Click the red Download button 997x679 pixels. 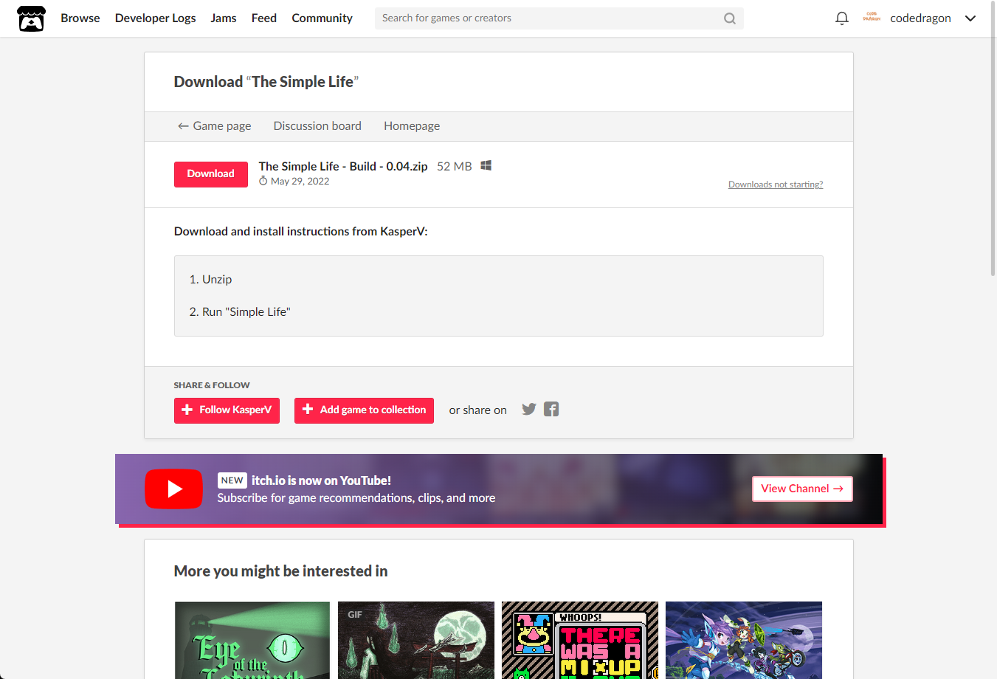(x=211, y=174)
